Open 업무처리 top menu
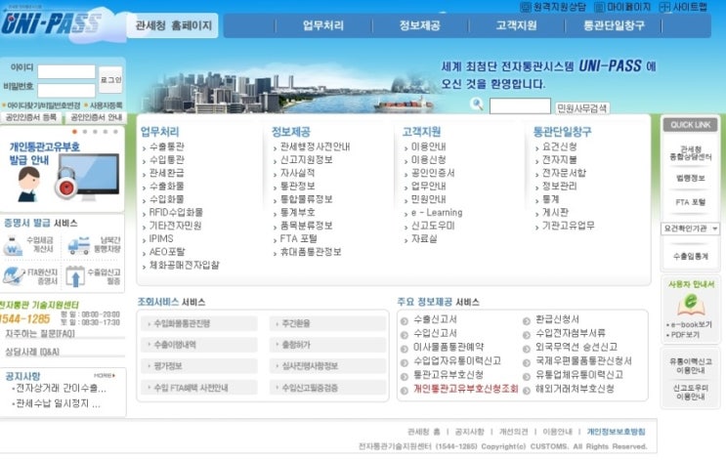726x460 pixels. [x=323, y=25]
